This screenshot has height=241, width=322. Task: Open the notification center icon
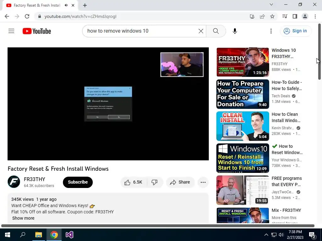(312, 235)
